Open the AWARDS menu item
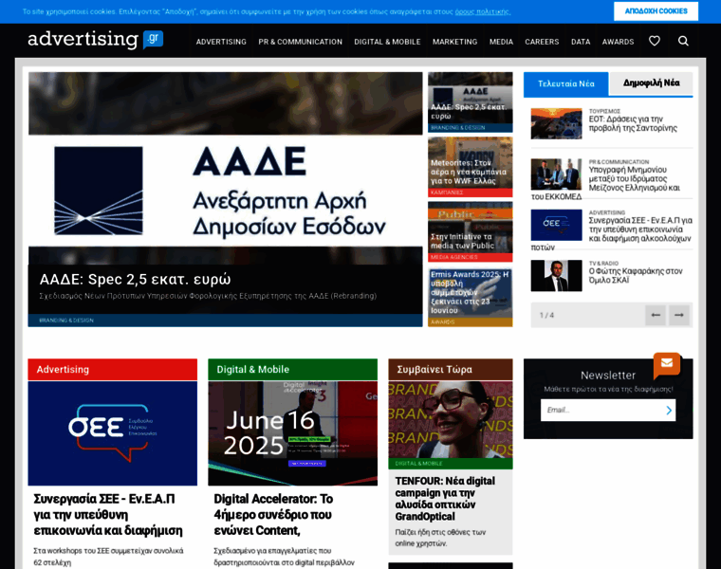Screen dimensions: 721x569 tap(618, 42)
